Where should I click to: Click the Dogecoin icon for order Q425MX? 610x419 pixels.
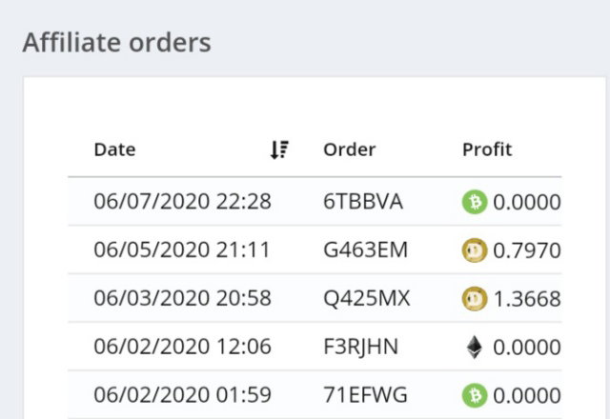pyautogui.click(x=475, y=298)
